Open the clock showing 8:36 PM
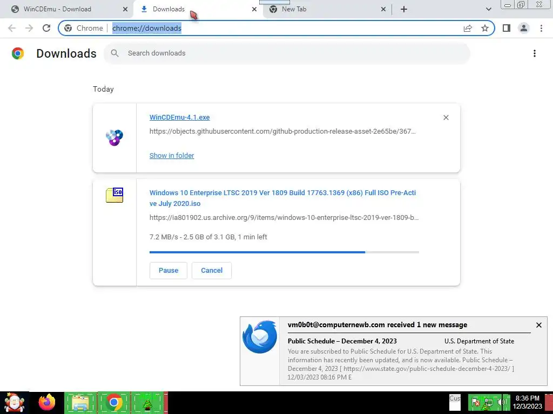The image size is (553, 414). [527, 402]
